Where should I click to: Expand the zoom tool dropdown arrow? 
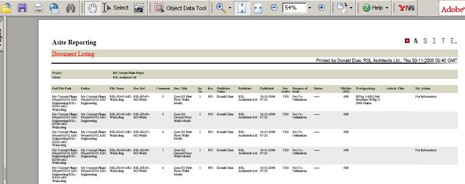point(230,8)
